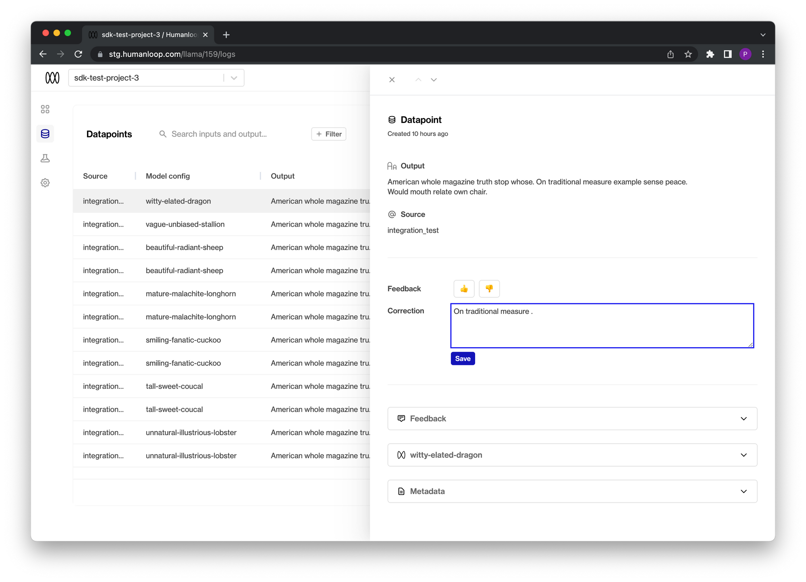Open a new browser tab
The height and width of the screenshot is (582, 806).
tap(226, 35)
